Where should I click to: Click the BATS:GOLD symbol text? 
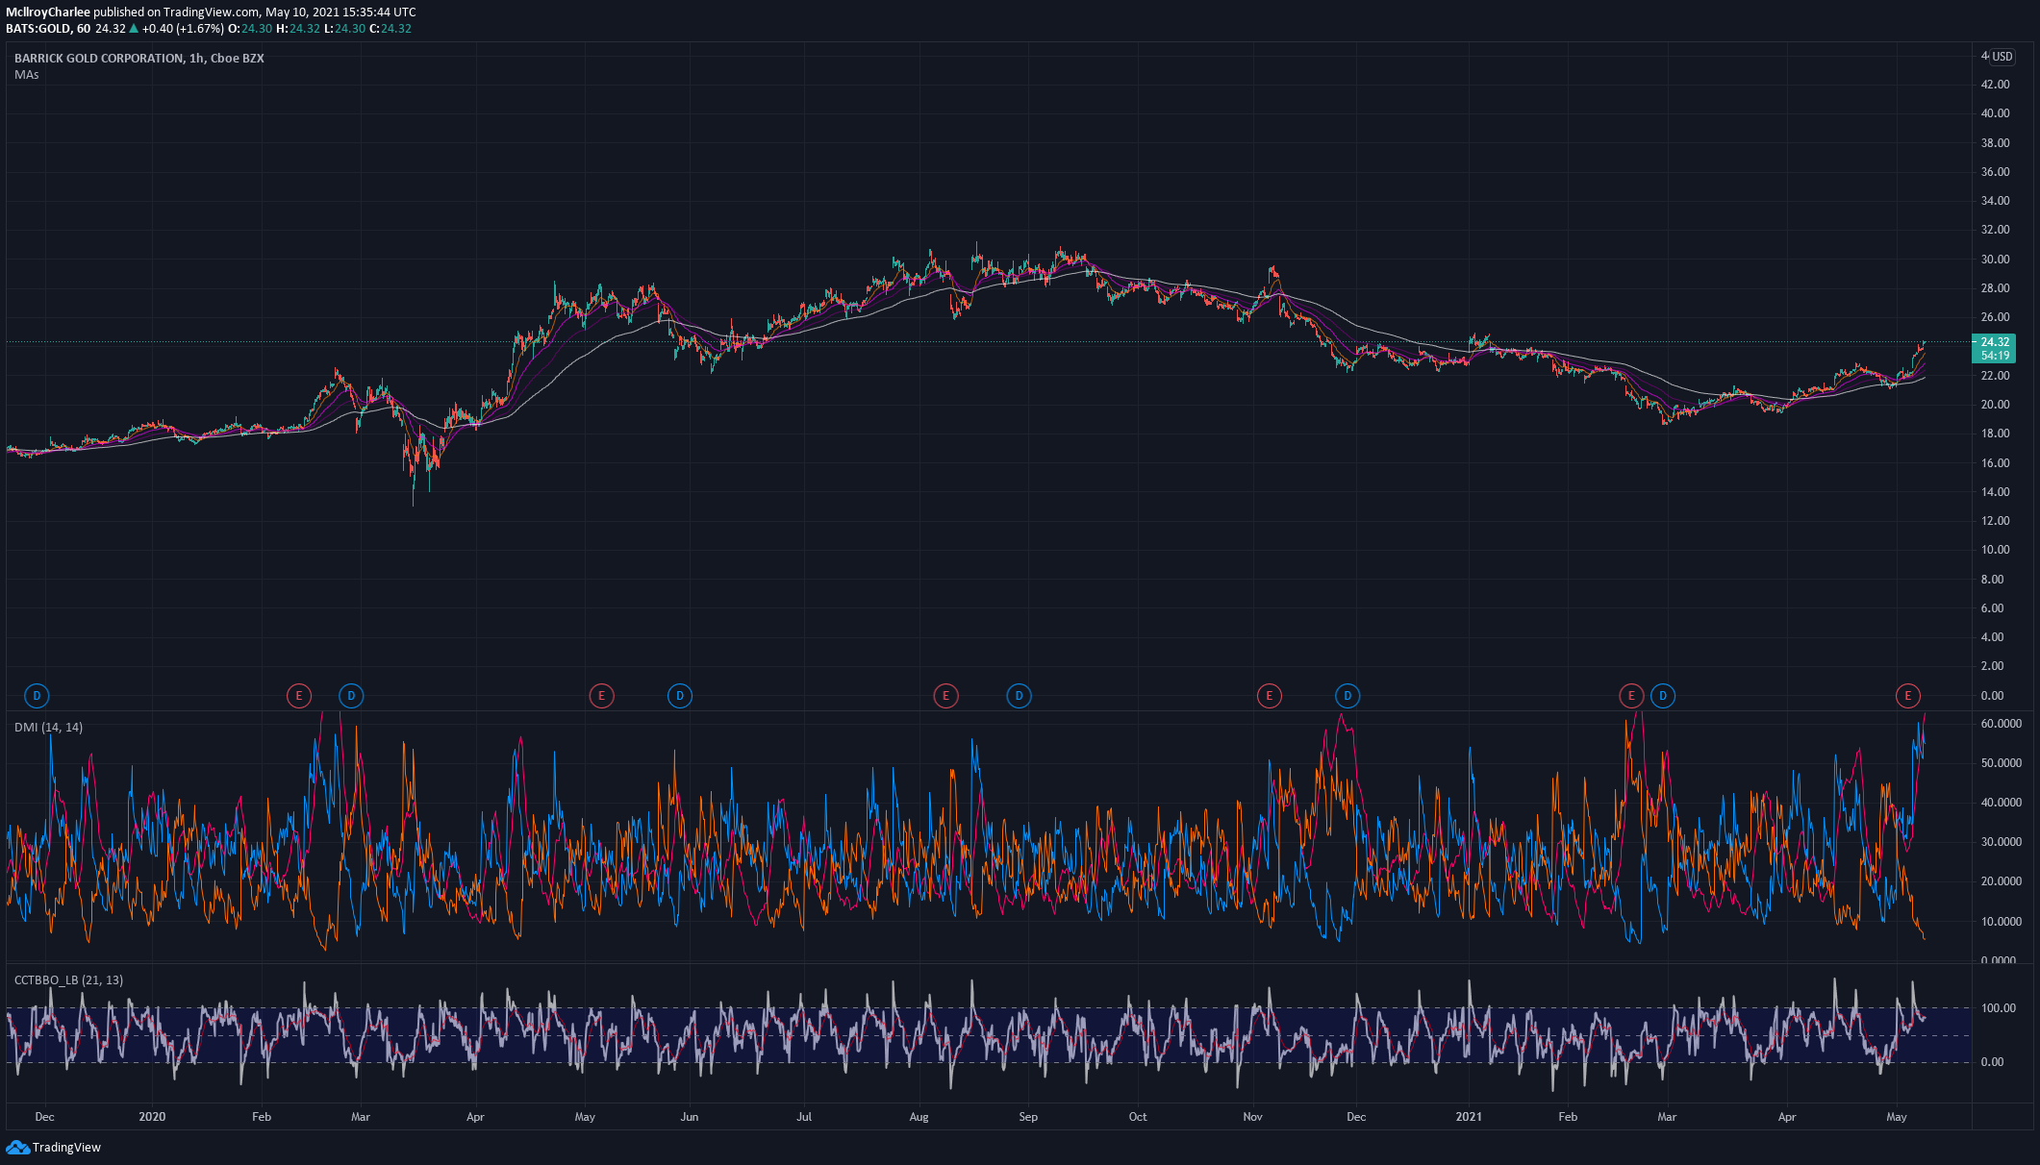coord(38,29)
